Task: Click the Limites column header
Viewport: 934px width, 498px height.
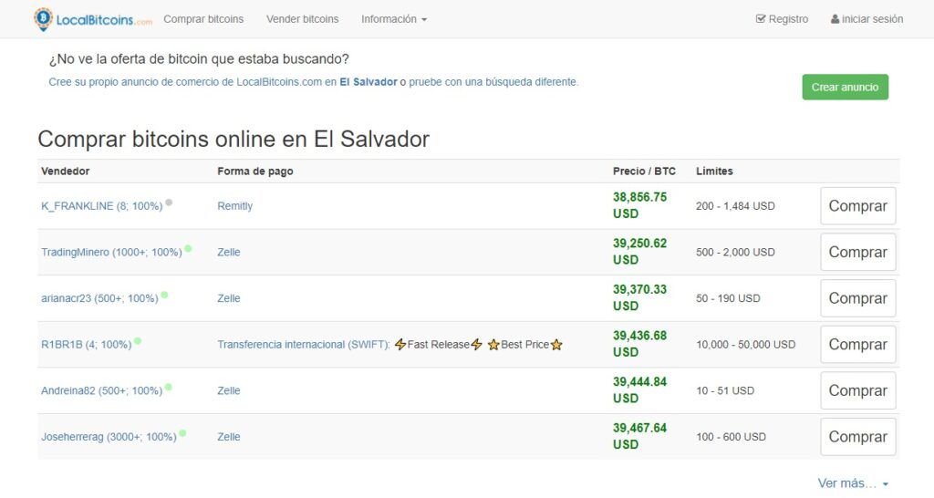Action: click(715, 171)
